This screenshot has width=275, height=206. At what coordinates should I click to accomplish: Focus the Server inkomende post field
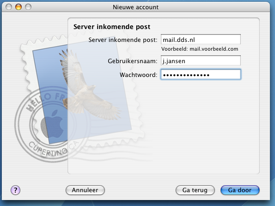(201, 40)
